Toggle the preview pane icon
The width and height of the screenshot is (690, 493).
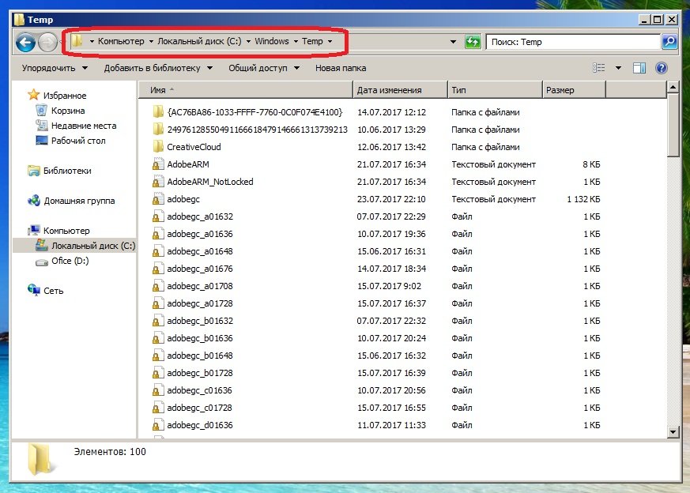click(x=639, y=68)
